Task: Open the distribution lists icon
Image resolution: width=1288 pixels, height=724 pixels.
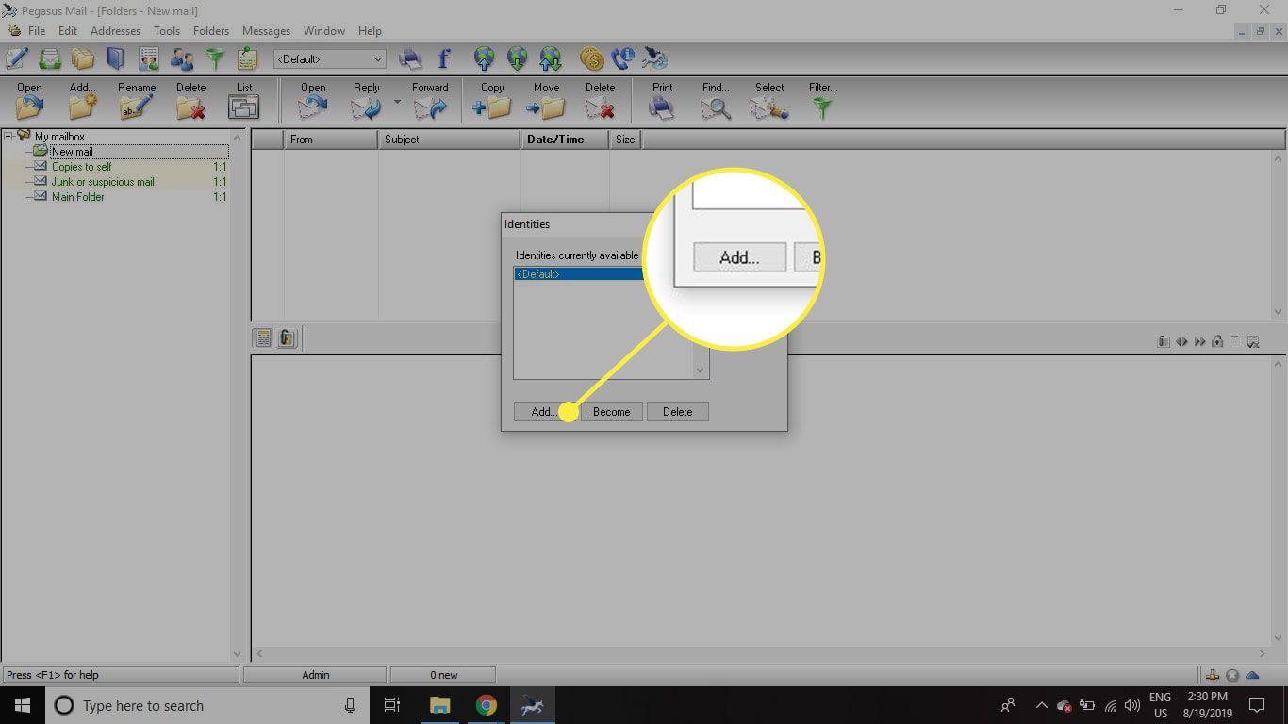Action: (149, 58)
